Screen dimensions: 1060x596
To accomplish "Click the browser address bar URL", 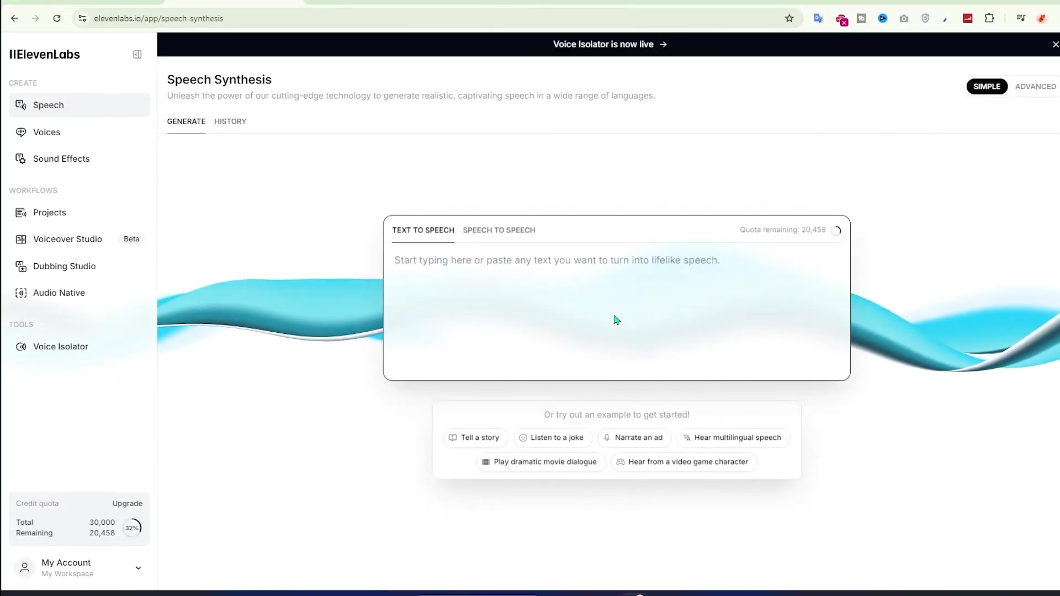I will (158, 18).
